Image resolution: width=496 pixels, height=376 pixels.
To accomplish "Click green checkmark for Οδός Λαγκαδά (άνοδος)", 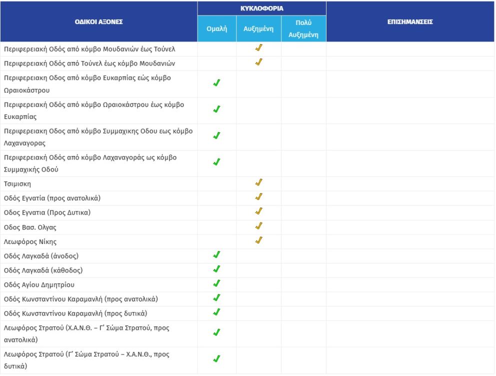I will coord(216,255).
